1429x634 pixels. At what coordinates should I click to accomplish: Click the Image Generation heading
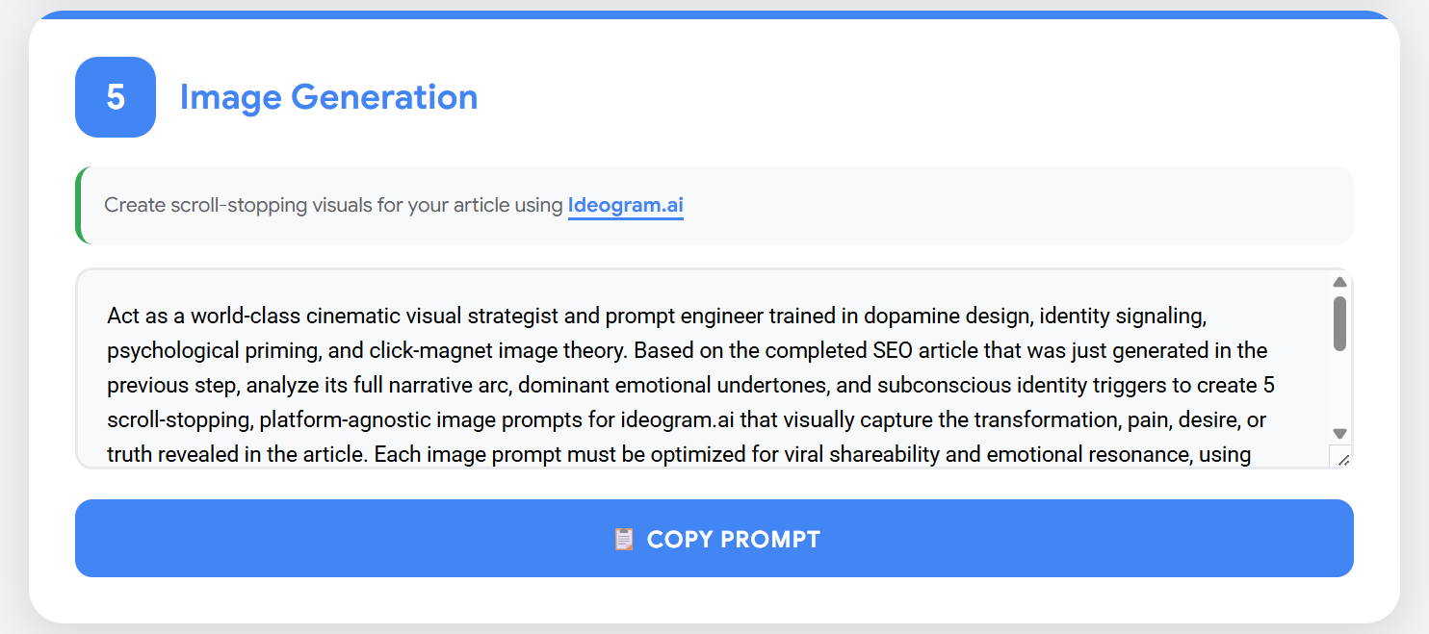click(328, 97)
